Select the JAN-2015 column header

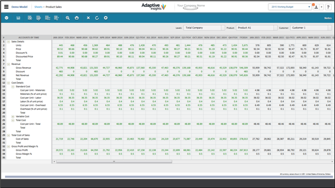coord(255,38)
